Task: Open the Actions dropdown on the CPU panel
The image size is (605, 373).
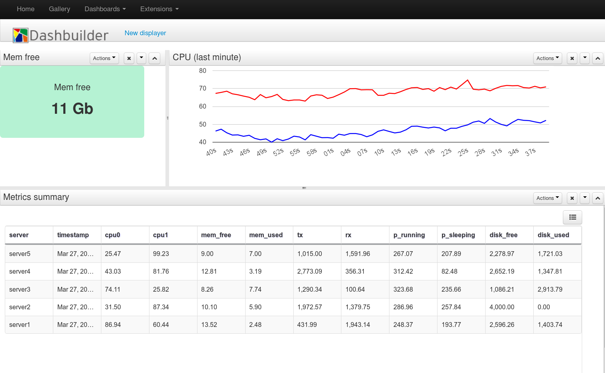Action: 547,58
